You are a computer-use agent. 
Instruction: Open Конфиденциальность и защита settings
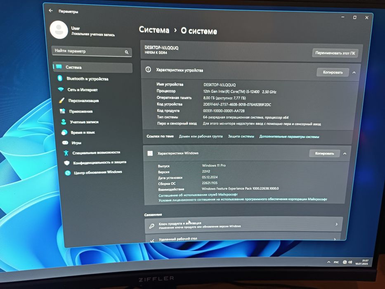pos(100,162)
